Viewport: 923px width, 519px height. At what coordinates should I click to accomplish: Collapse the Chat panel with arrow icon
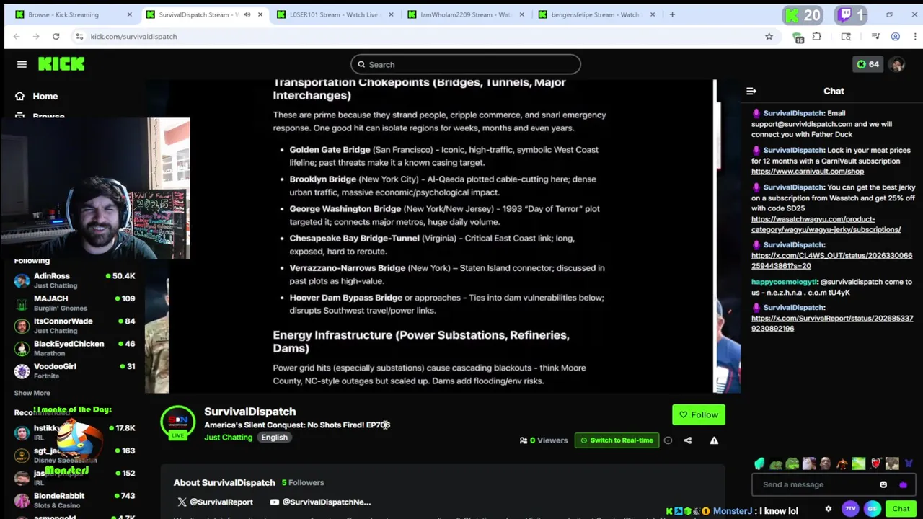click(x=751, y=91)
